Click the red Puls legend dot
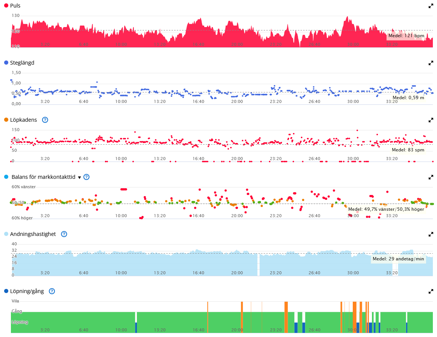Screen dimensions: 437x337 [6, 6]
